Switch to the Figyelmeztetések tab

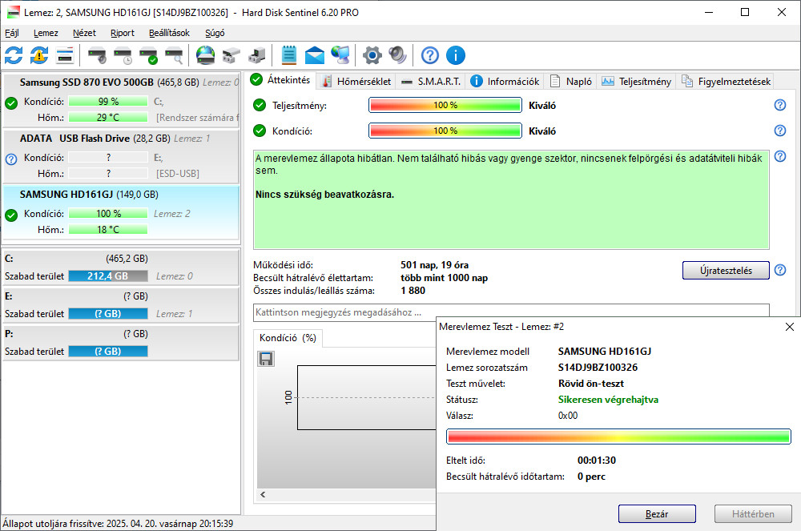726,82
